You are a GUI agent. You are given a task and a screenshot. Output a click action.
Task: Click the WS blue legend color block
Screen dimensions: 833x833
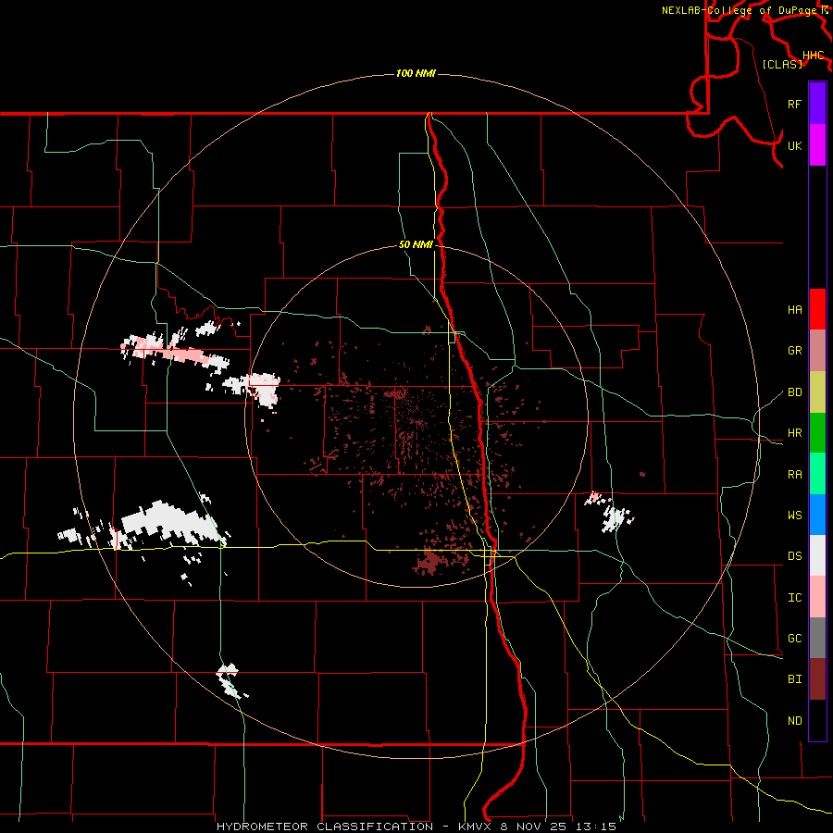pos(817,515)
